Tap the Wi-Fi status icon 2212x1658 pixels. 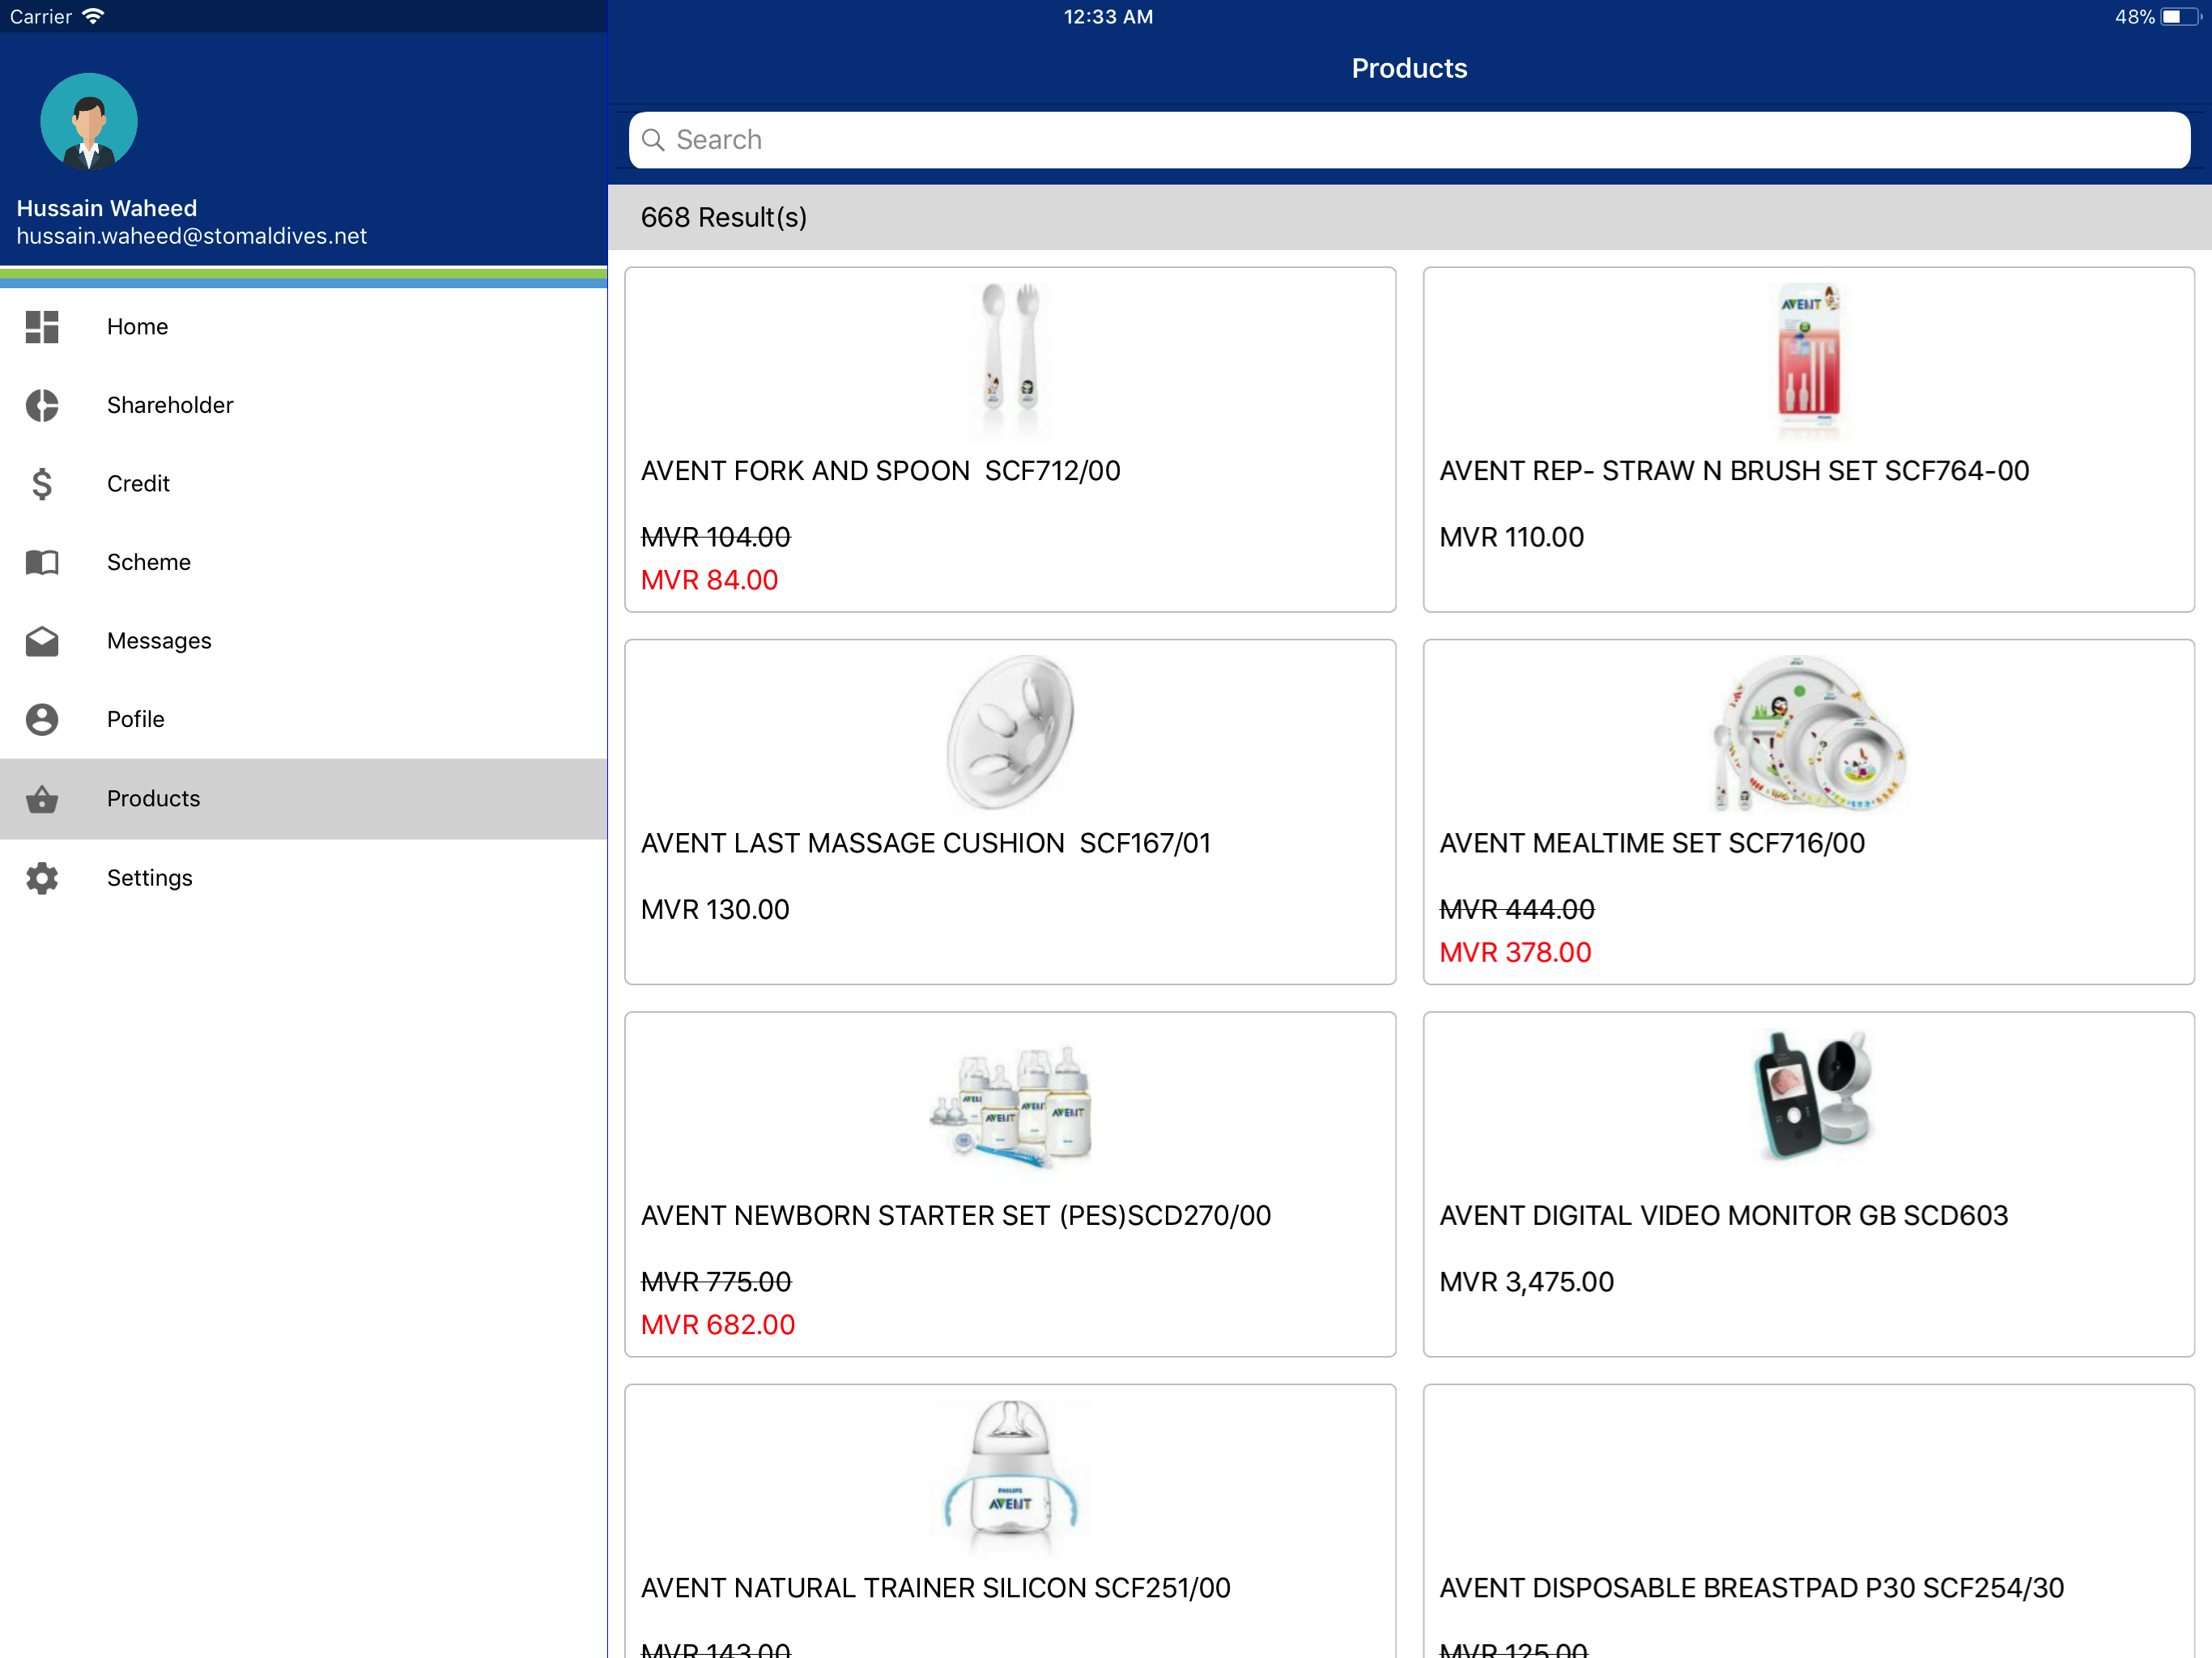click(93, 16)
